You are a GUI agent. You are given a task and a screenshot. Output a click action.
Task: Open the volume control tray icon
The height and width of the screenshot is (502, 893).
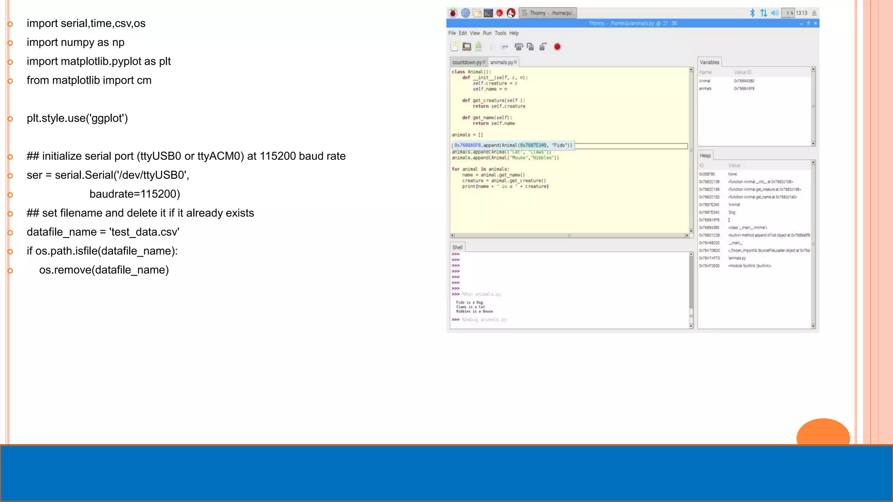click(774, 13)
